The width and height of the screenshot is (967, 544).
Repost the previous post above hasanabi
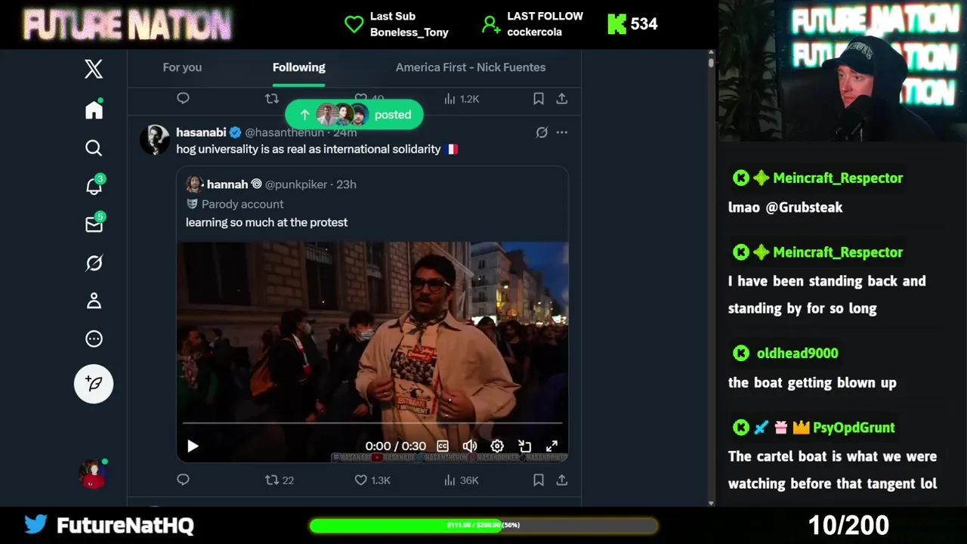click(x=272, y=98)
